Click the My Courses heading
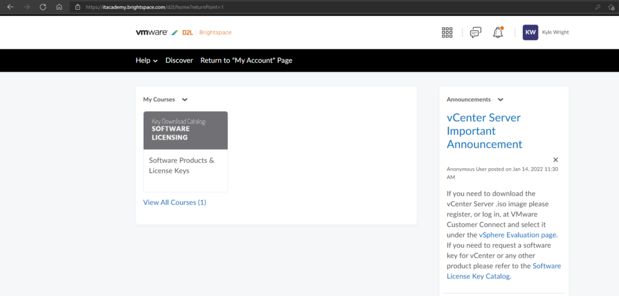The image size is (619, 296). (159, 99)
